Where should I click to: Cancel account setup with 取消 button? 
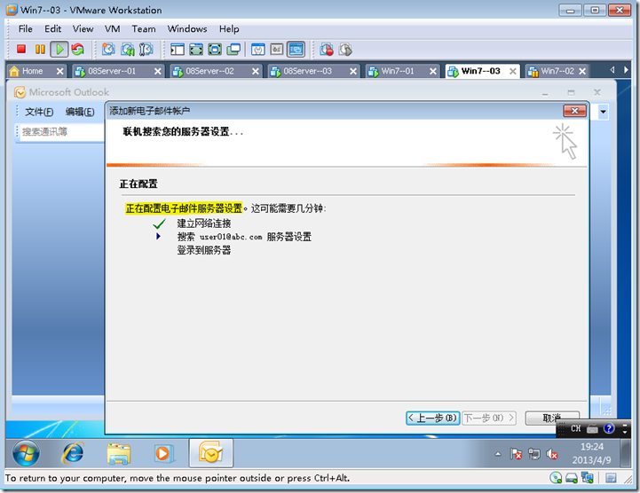pos(552,418)
